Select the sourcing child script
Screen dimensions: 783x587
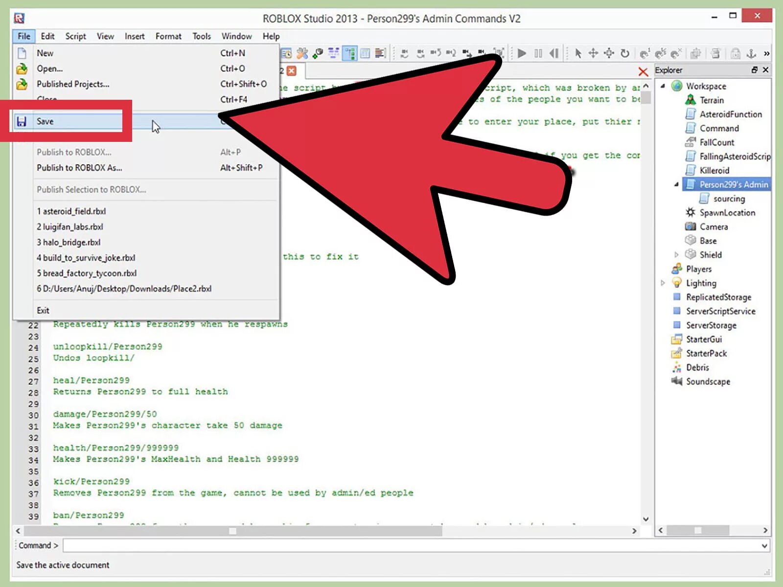coord(729,199)
